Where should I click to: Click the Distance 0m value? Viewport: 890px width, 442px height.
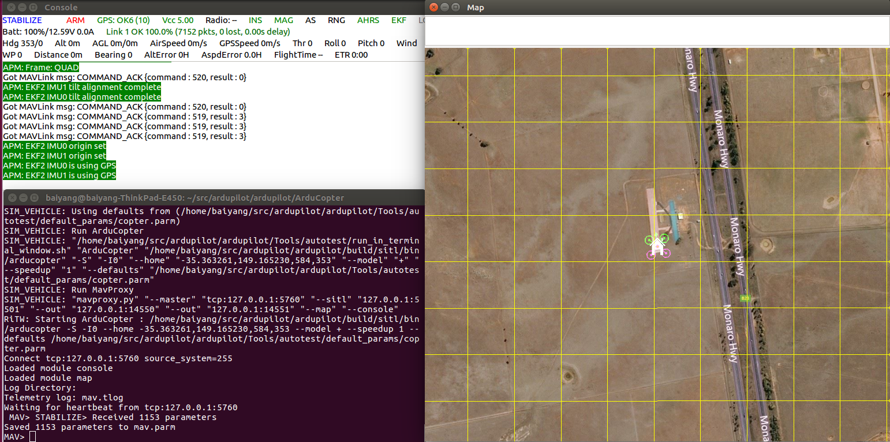(x=58, y=55)
